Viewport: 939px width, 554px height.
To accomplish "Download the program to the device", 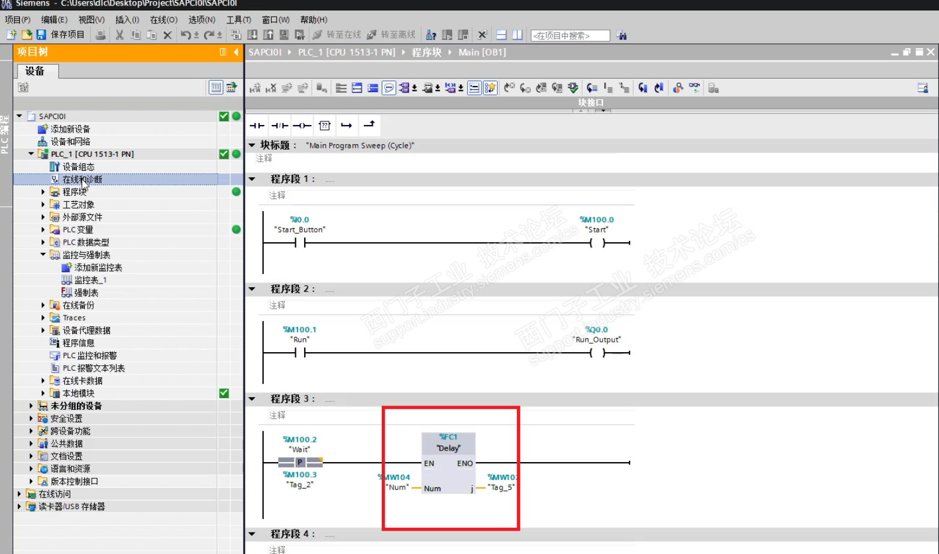I will [x=252, y=35].
